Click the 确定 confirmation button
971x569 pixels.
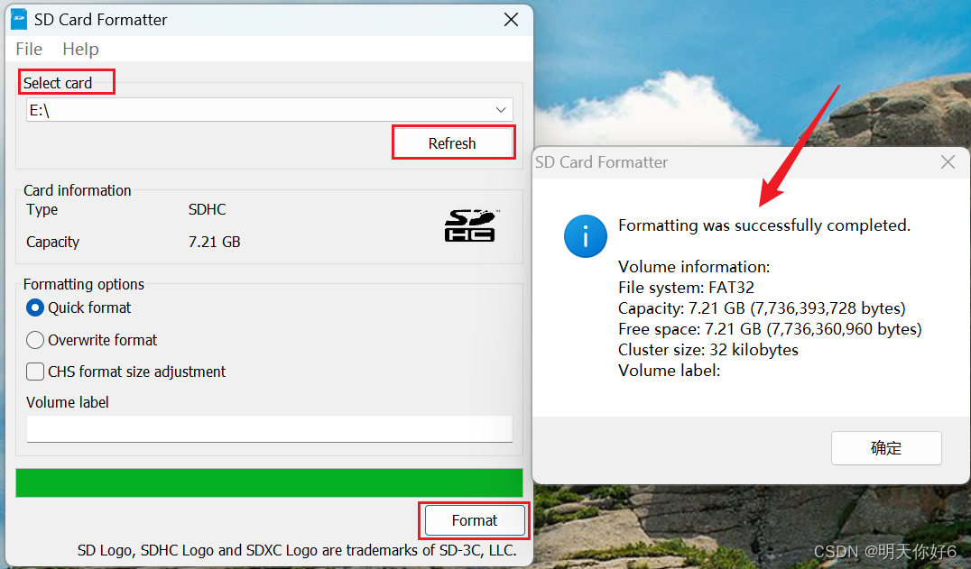885,448
